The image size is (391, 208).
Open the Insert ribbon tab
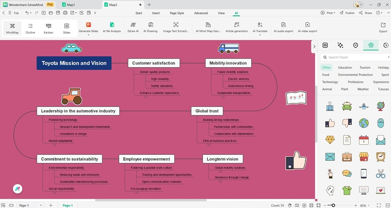[x=156, y=13]
